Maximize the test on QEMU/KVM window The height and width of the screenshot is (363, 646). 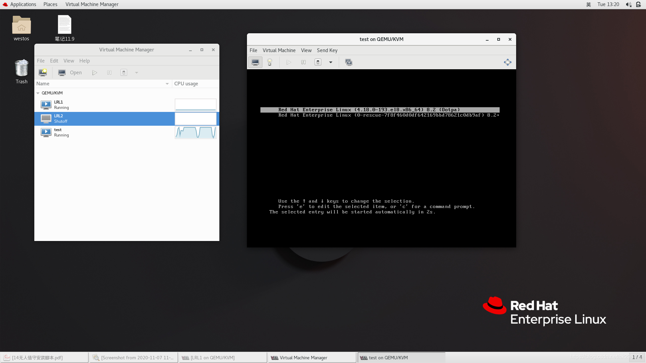[499, 39]
